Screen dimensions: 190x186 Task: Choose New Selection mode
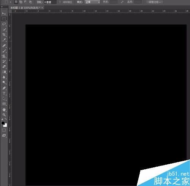coord(16,2)
